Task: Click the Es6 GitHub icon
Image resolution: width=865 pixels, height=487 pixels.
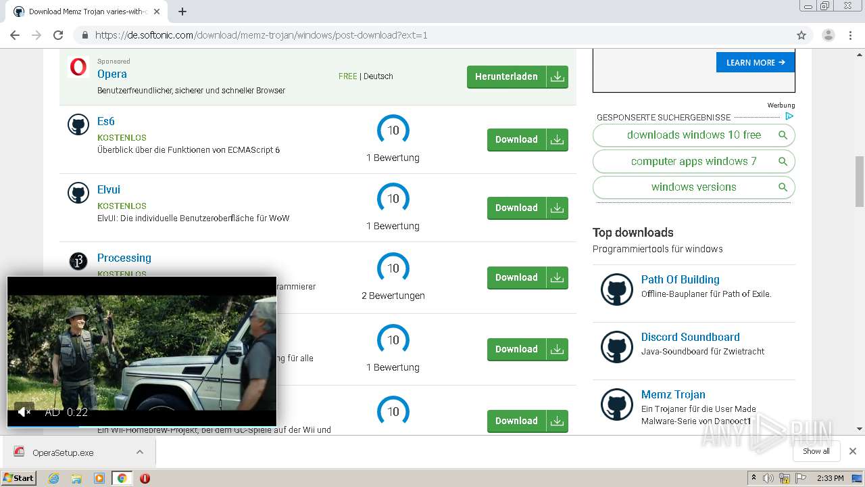Action: [78, 124]
